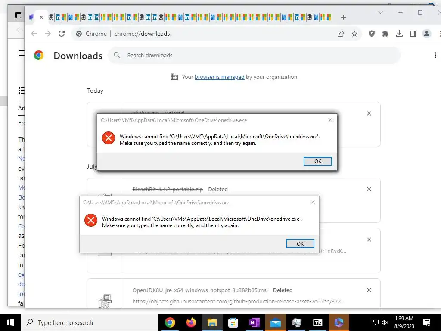Click the tab strip icon in background window
441x331 pixels.
(x=18, y=15)
